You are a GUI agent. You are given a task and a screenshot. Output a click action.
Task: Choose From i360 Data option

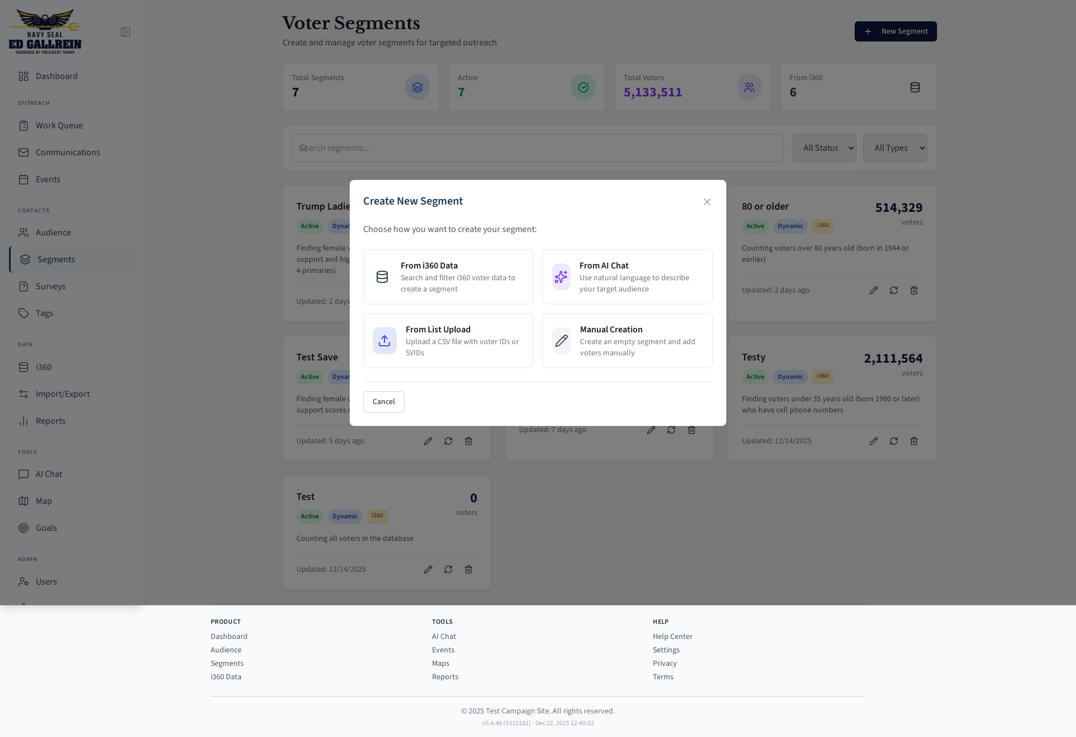pyautogui.click(x=448, y=277)
